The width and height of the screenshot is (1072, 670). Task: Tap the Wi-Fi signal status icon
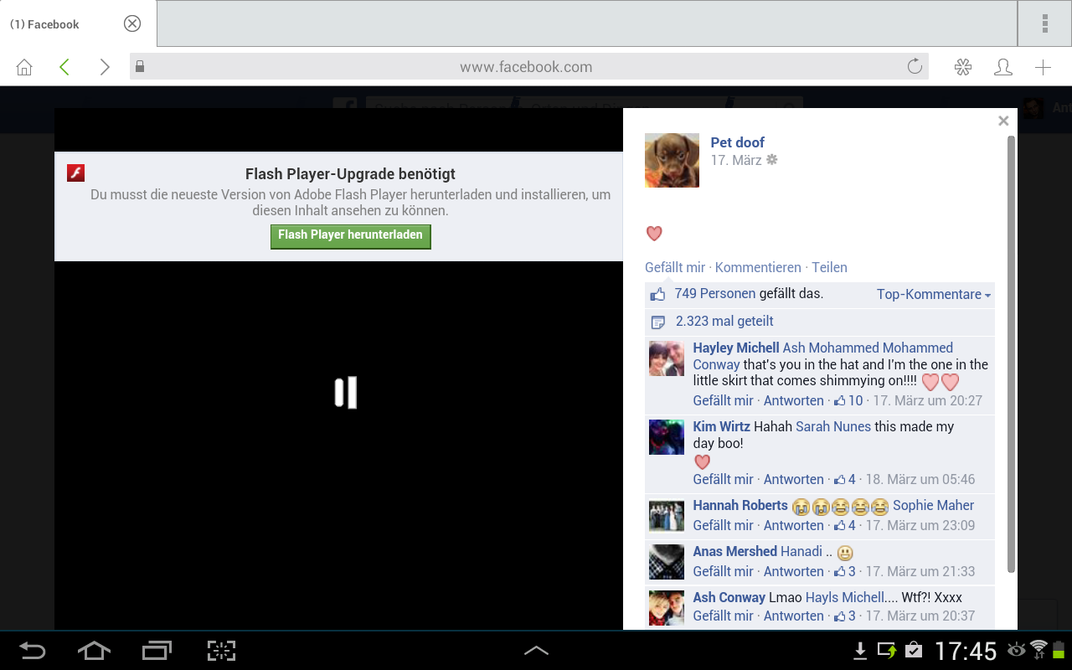[1039, 649]
